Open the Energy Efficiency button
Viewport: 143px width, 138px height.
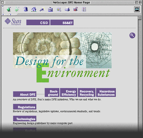click(x=69, y=92)
